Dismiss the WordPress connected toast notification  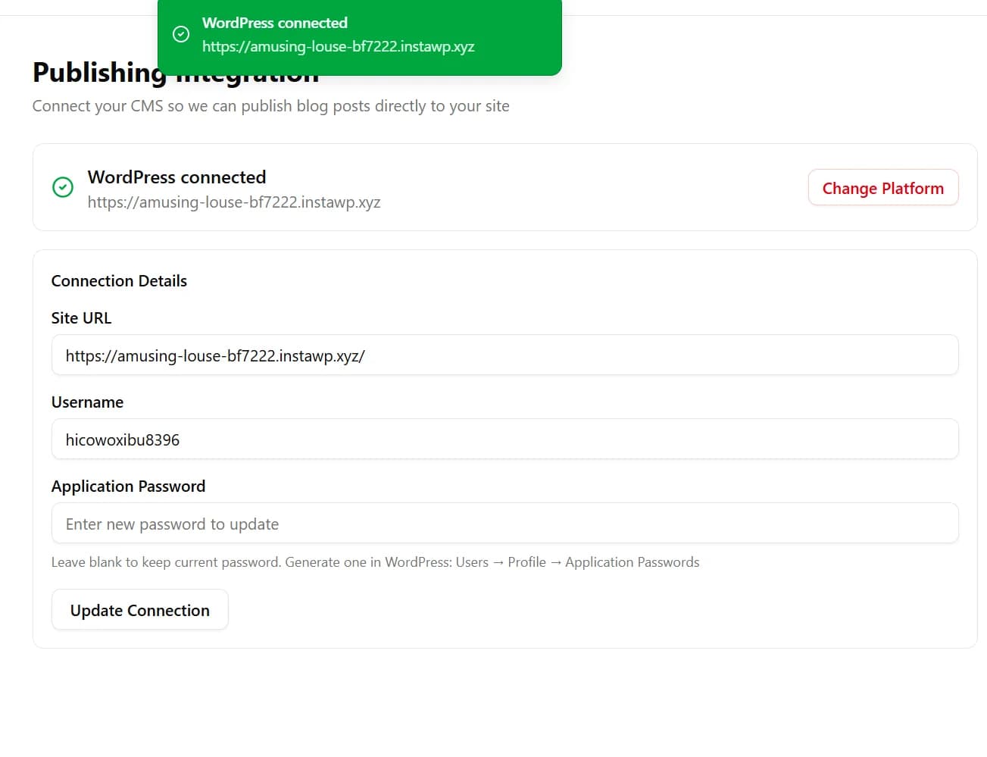360,37
